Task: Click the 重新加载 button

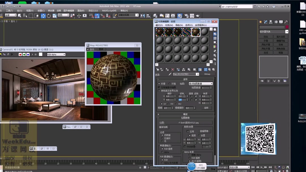Action: [164, 127]
